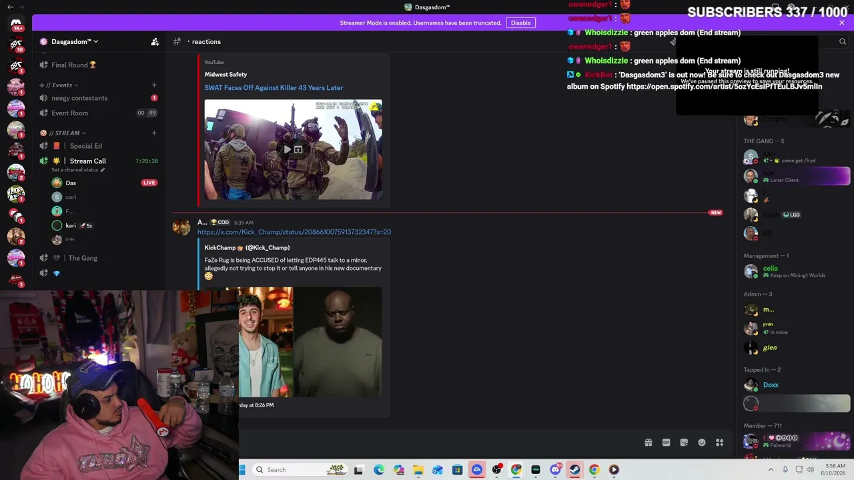
Task: Add a channel to STREAM category
Action: click(154, 133)
